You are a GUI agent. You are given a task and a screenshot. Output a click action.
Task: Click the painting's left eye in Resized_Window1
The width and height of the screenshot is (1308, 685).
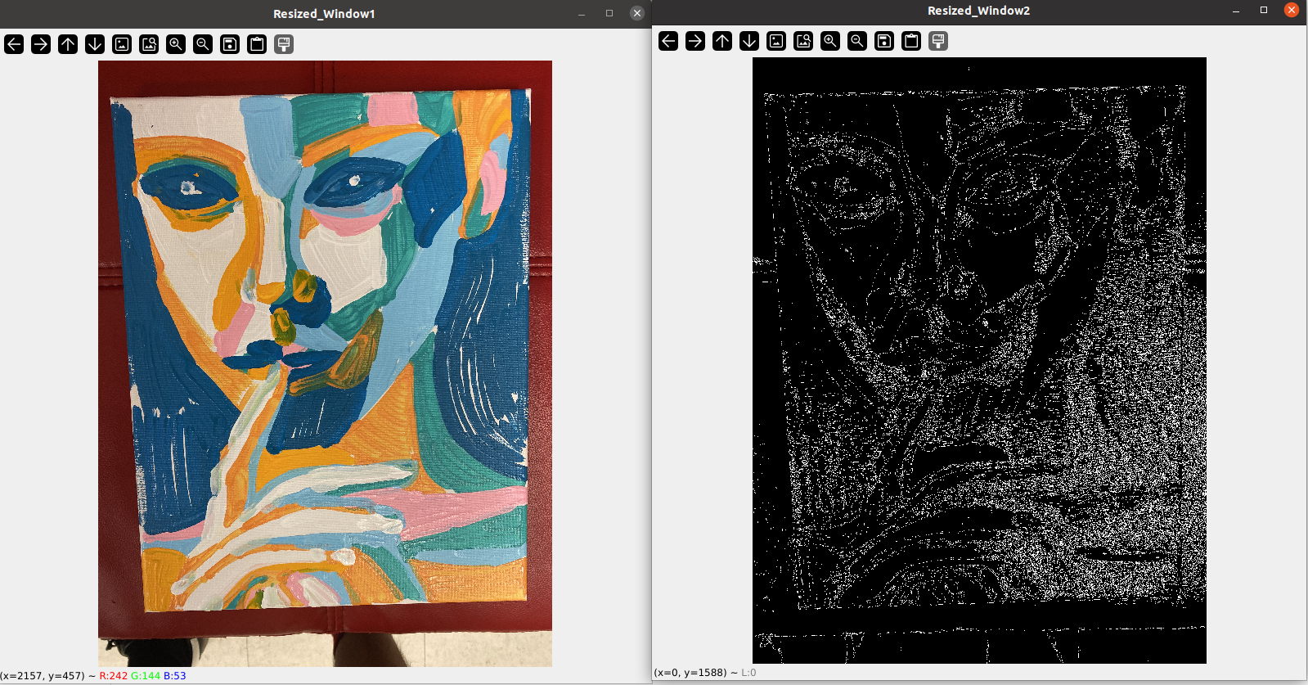[x=190, y=187]
